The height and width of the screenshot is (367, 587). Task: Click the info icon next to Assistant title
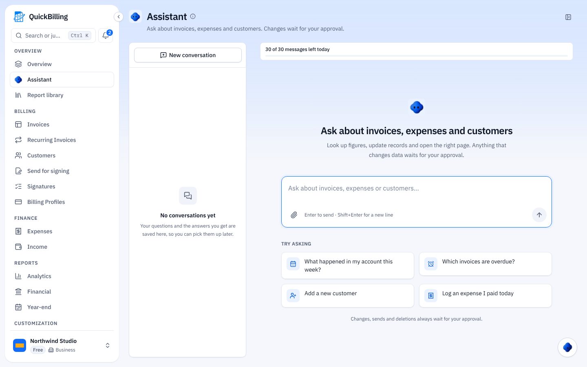click(193, 16)
